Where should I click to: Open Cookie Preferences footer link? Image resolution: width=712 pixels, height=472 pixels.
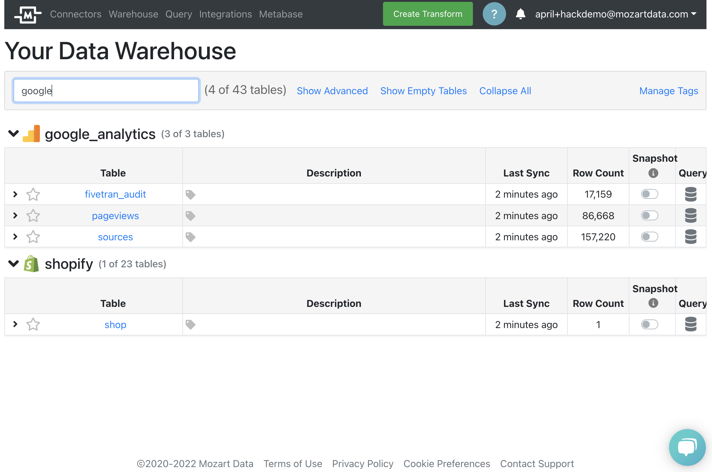coord(447,463)
